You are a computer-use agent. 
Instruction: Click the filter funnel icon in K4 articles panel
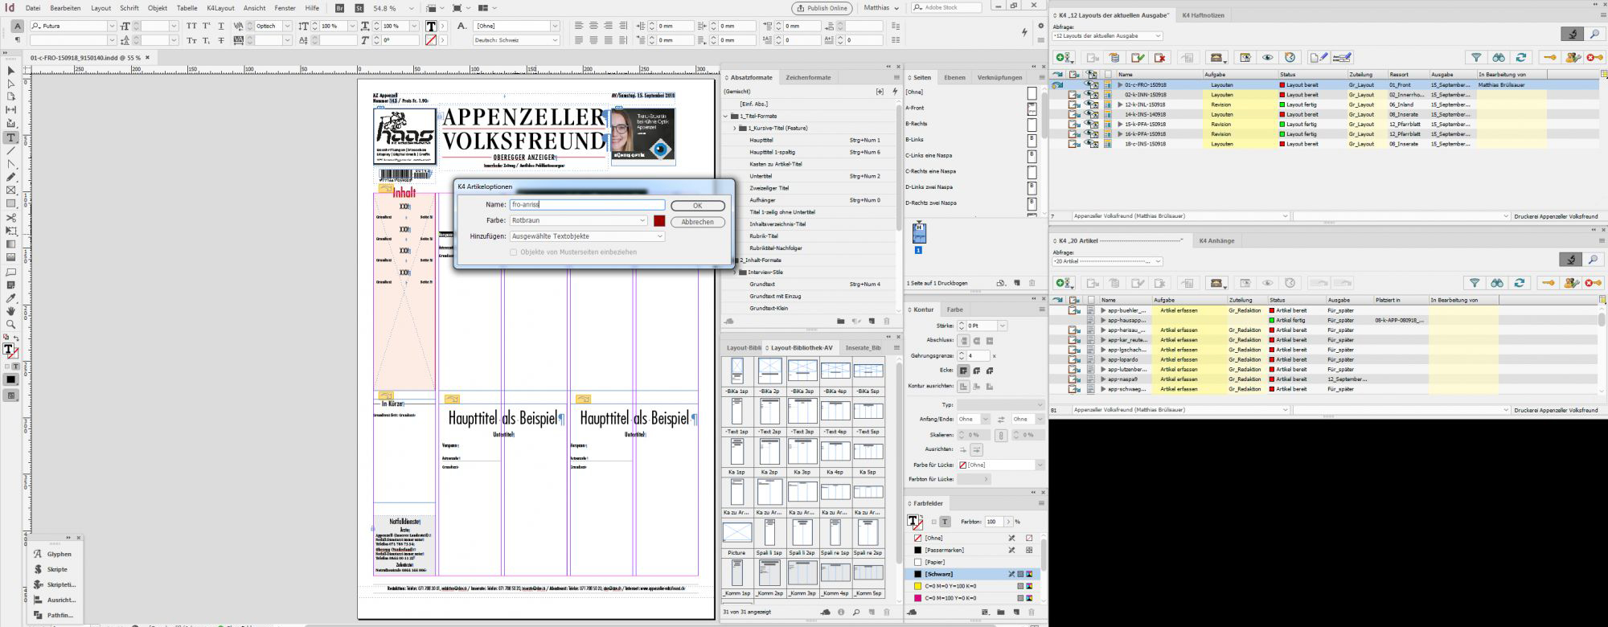click(x=1475, y=283)
